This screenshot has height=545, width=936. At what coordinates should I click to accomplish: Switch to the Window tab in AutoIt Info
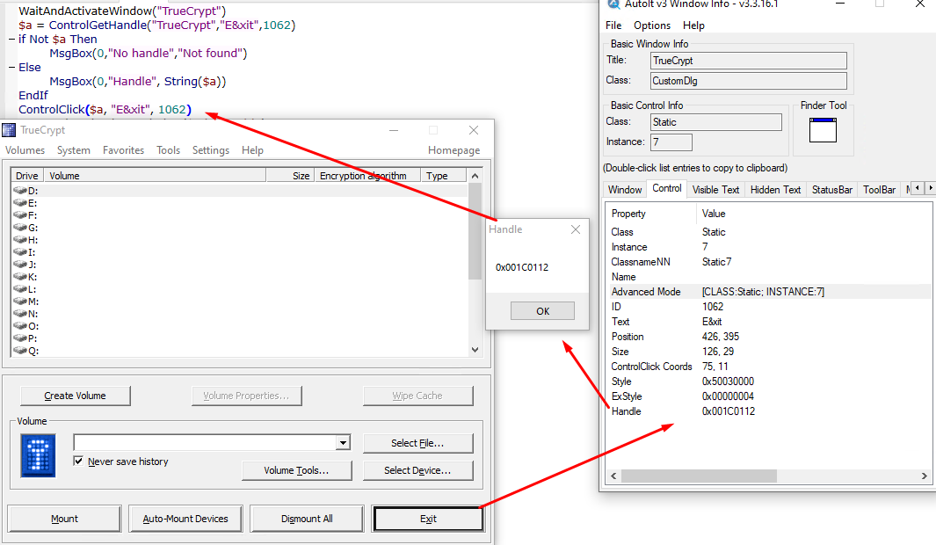pos(625,189)
